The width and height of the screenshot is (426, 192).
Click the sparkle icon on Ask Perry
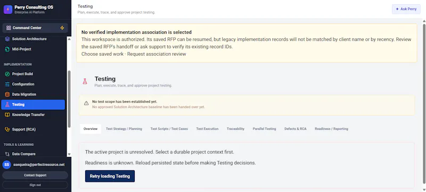tap(397, 9)
